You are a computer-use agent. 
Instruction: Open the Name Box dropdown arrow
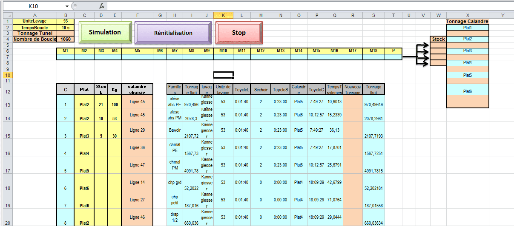point(67,6)
